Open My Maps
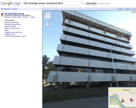Screen dimensions: 136x108 pyautogui.click(x=14, y=9)
